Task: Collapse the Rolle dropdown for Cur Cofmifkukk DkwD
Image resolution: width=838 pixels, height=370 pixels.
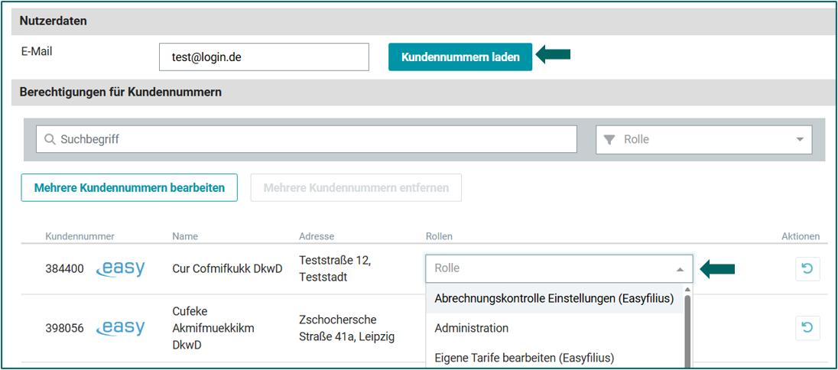Action: tap(680, 269)
